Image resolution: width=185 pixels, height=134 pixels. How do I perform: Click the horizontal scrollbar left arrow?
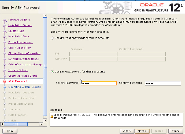[2, 124]
